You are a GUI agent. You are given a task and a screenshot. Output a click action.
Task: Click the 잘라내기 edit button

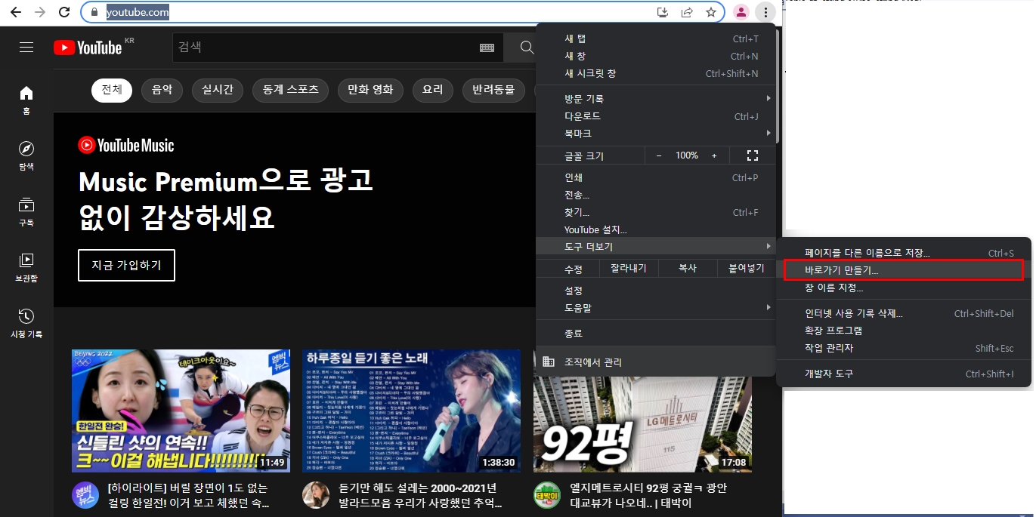click(628, 269)
